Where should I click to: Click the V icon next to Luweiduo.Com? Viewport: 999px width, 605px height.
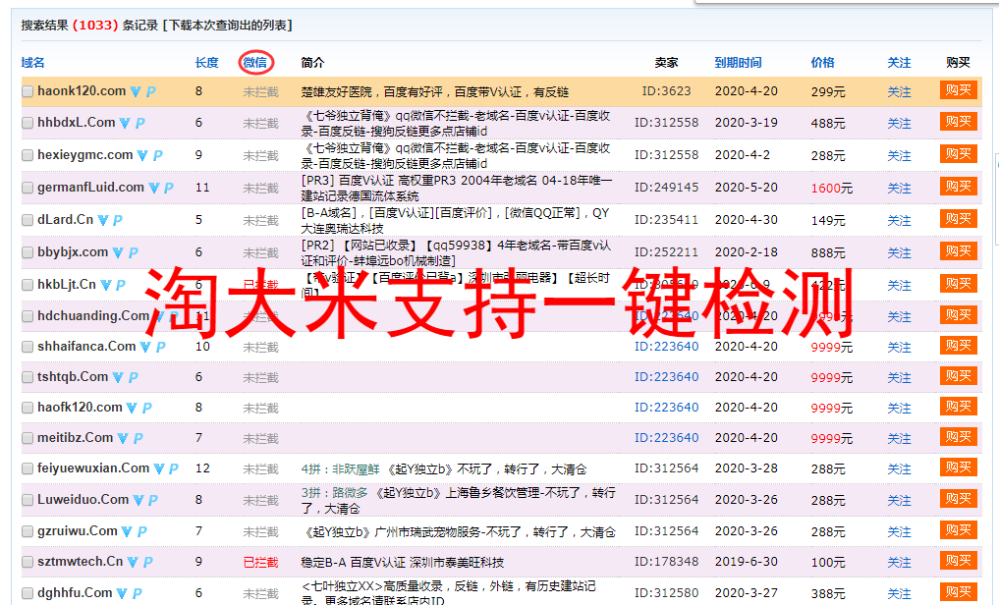click(x=138, y=500)
